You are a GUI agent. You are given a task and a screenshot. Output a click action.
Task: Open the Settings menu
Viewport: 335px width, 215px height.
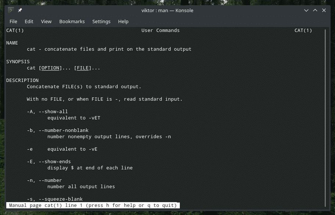101,22
